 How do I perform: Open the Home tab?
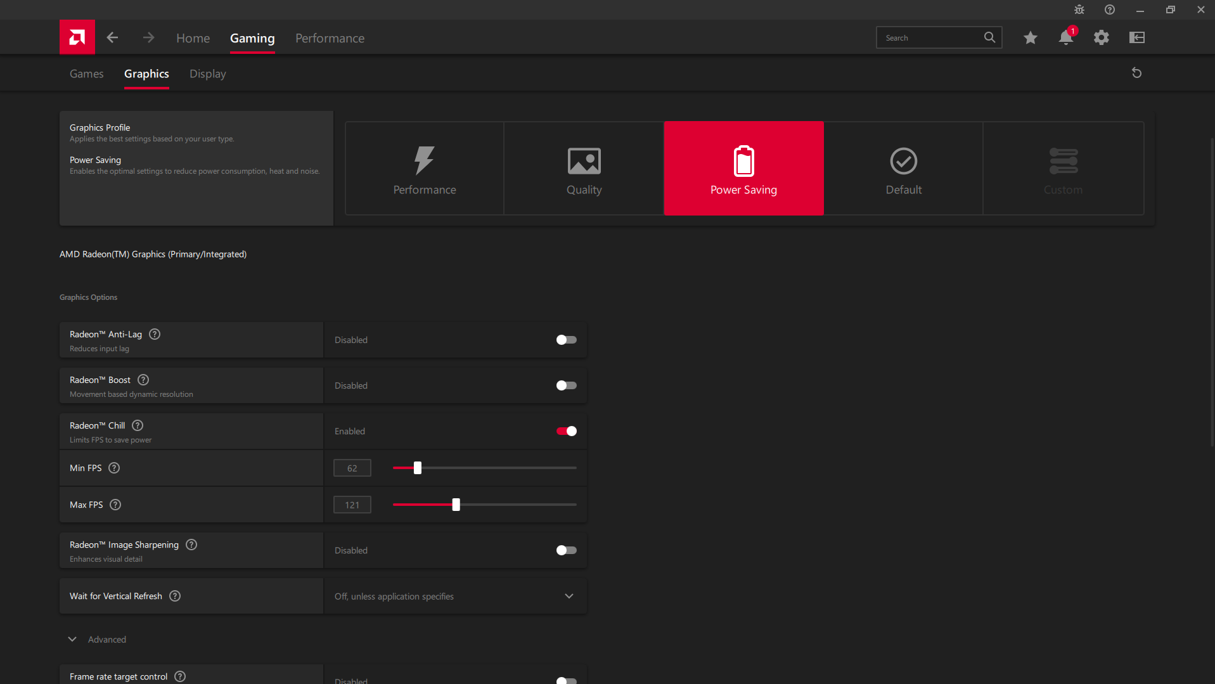click(193, 38)
